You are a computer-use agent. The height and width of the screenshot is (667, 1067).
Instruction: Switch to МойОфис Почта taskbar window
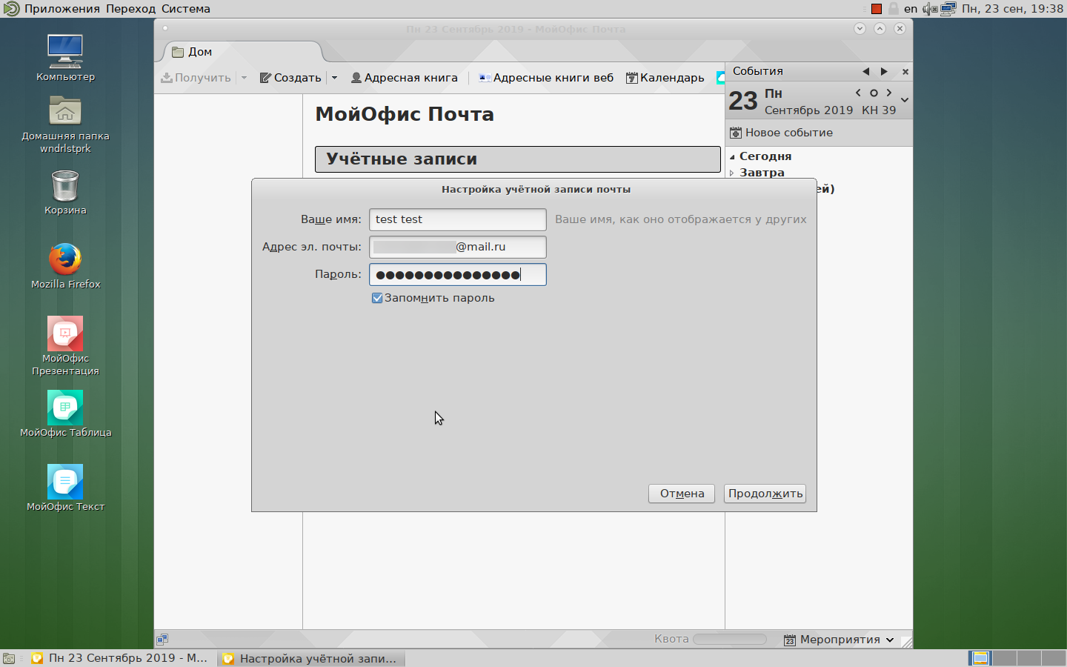[122, 658]
